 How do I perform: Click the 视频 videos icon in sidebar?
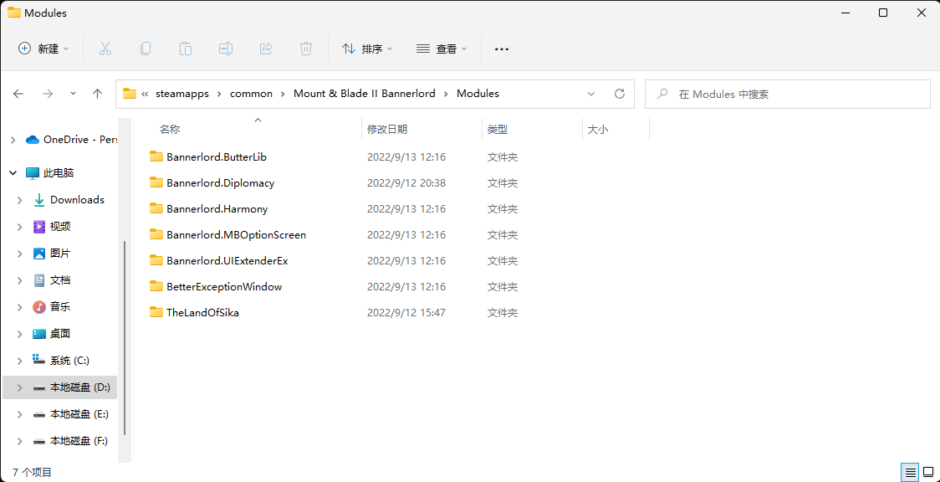39,227
